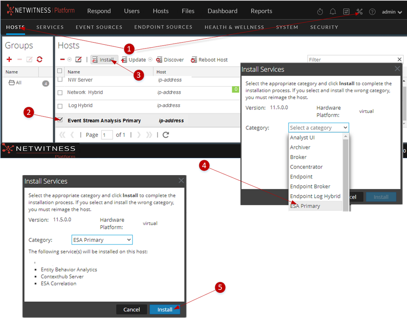Switch to the Services tab
This screenshot has width=407, height=318.
click(x=50, y=27)
